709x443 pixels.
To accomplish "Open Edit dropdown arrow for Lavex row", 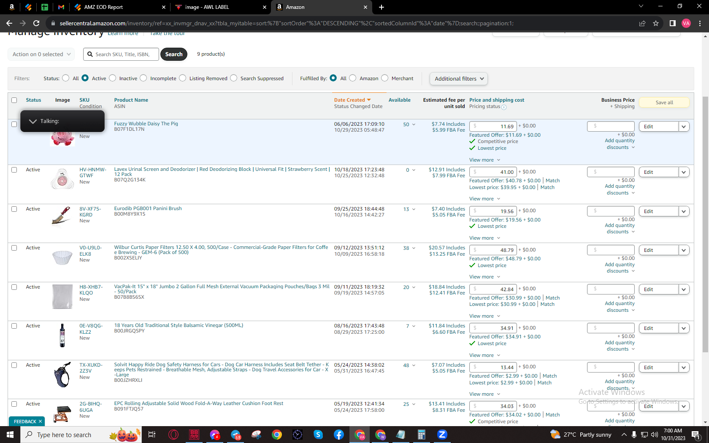I will tap(684, 172).
